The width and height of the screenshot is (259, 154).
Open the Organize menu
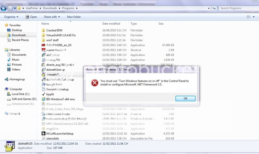11,17
